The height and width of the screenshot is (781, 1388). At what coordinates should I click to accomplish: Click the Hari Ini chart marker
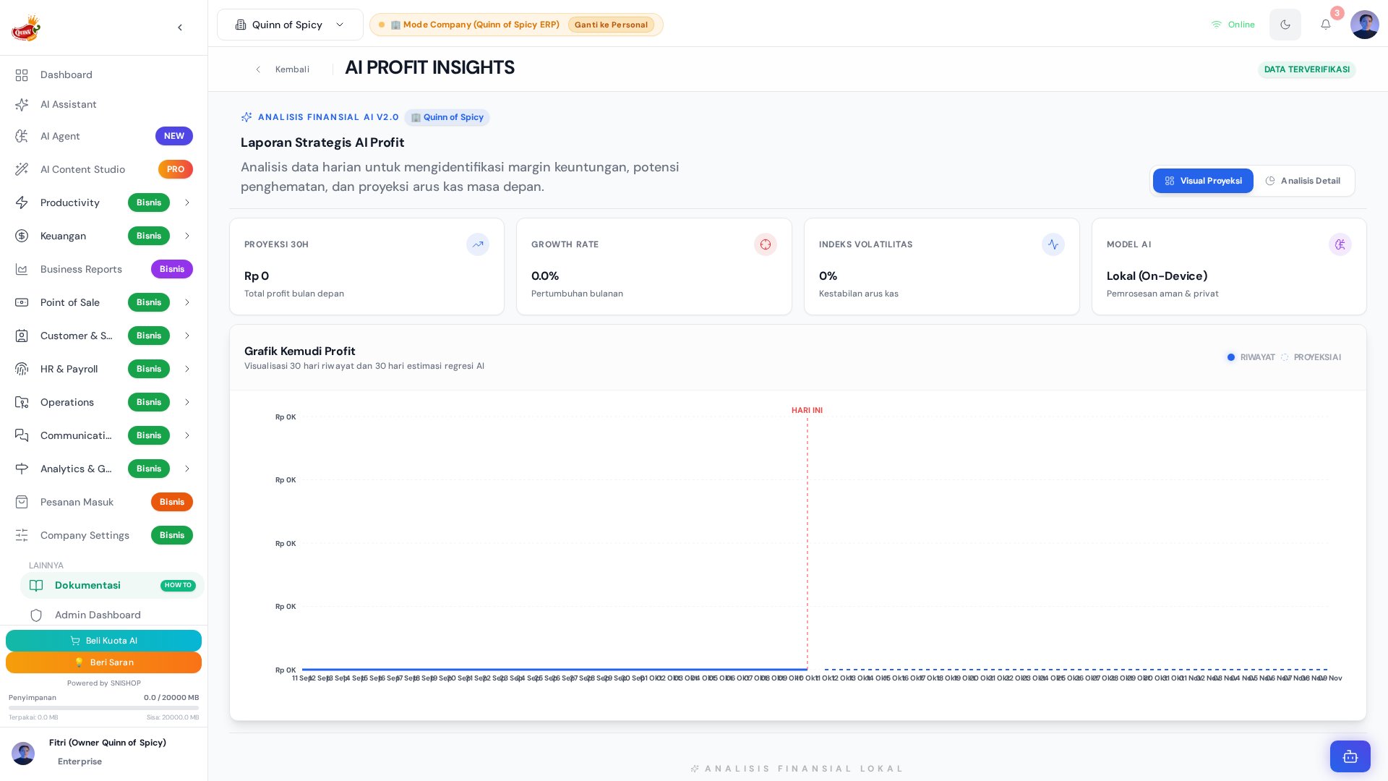(x=807, y=410)
